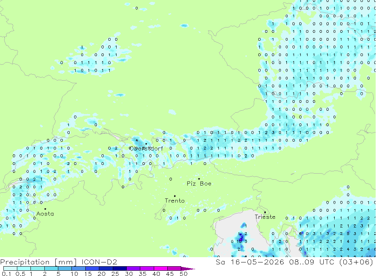Click the Precipitation [mm] title text

pos(38,262)
